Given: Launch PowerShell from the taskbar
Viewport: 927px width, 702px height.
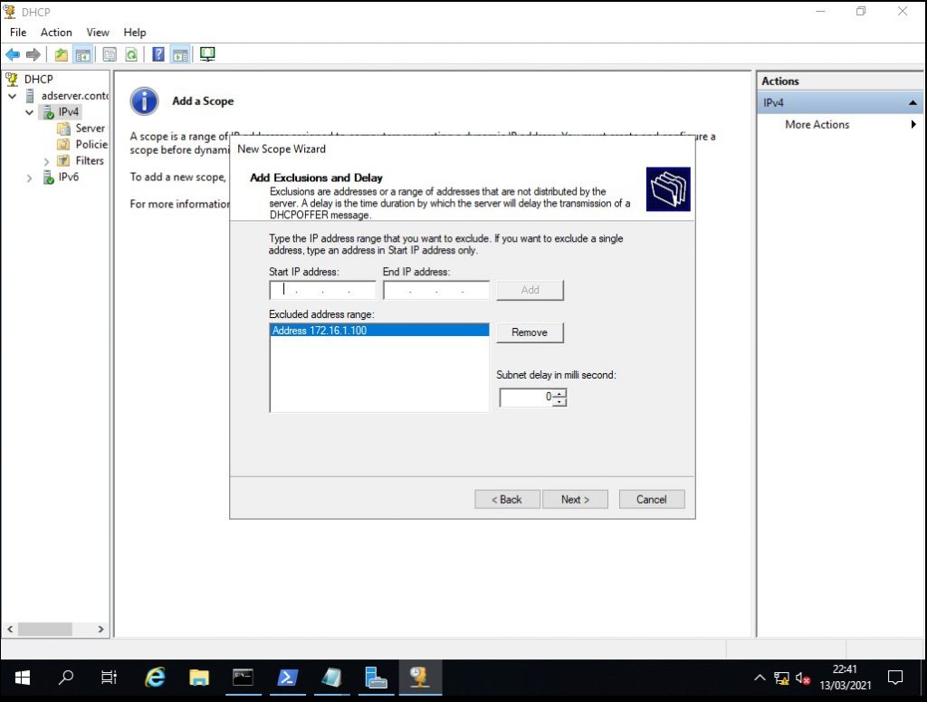Looking at the screenshot, I should coord(286,677).
